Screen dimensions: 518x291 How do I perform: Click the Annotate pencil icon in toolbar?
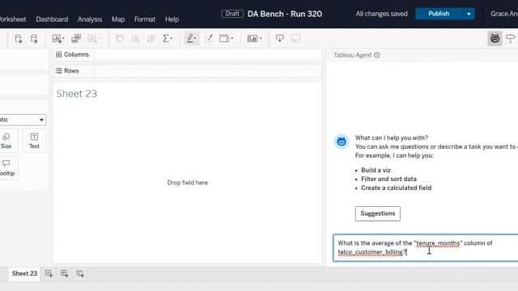tap(209, 38)
